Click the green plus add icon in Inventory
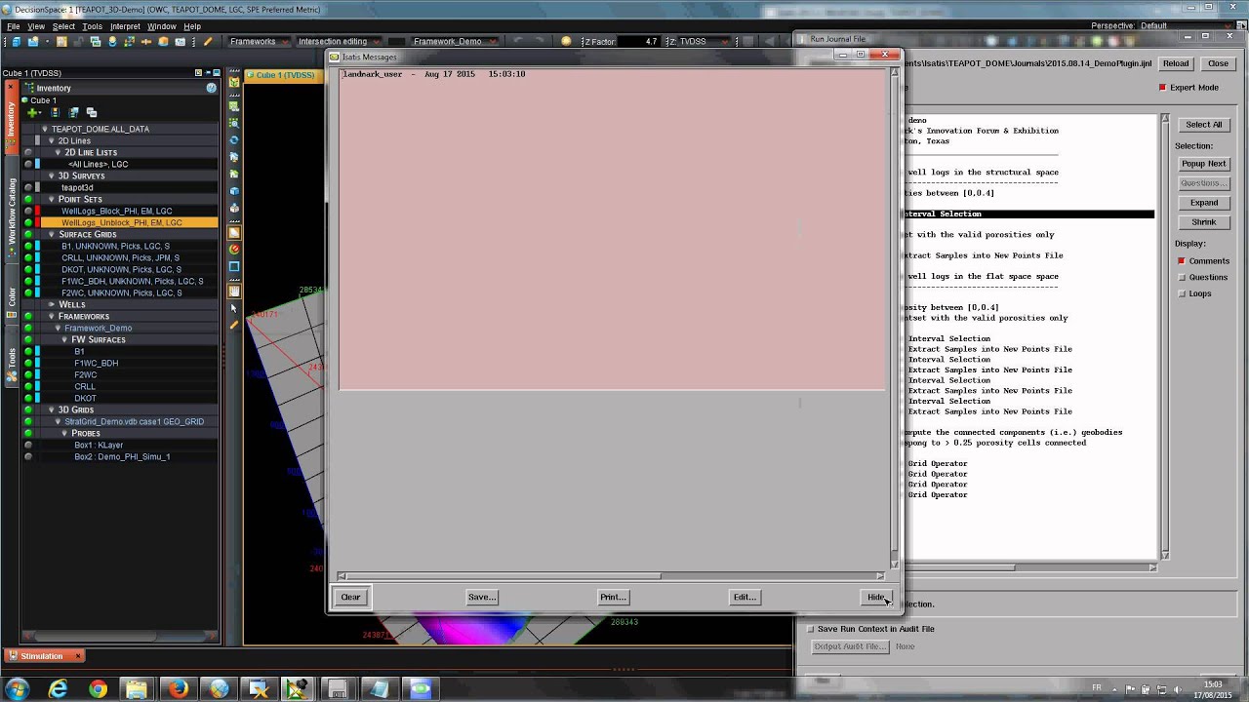Screen dimensions: 1249x702 (33, 113)
